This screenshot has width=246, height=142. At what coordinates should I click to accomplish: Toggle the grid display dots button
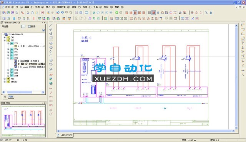150,13
